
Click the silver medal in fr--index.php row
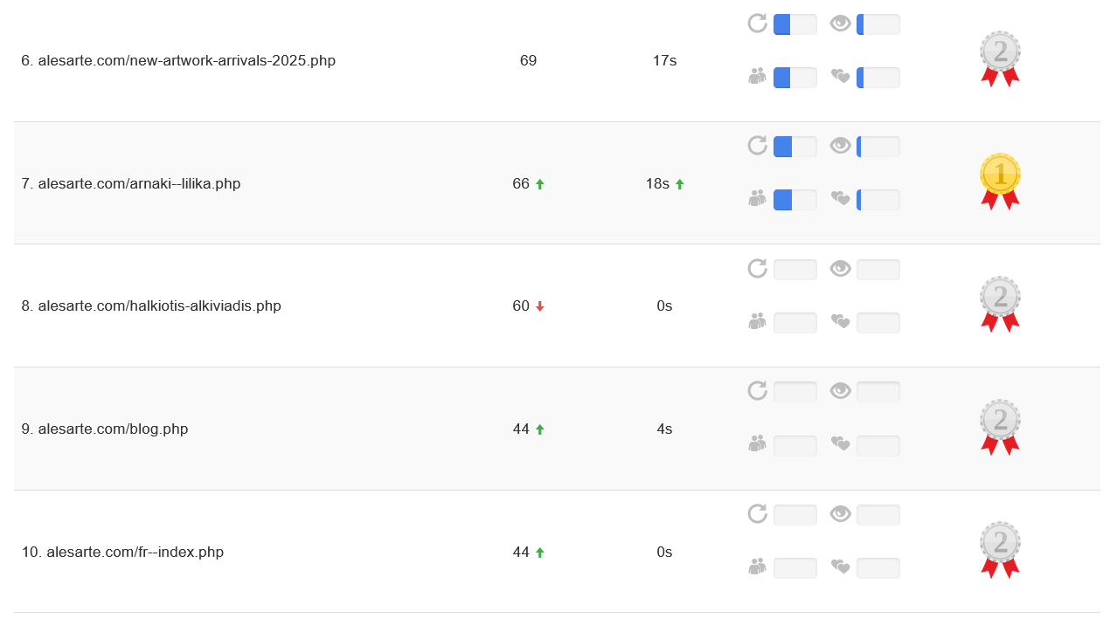click(1000, 549)
